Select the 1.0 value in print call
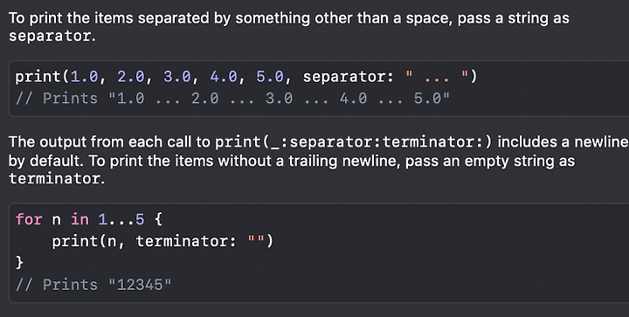Viewport: 629px width, 317px height. tap(84, 76)
